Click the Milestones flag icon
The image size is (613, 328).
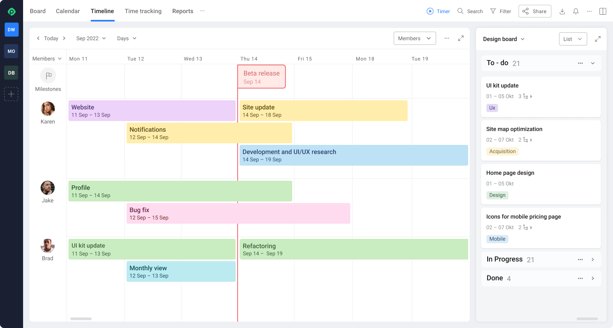(x=48, y=76)
